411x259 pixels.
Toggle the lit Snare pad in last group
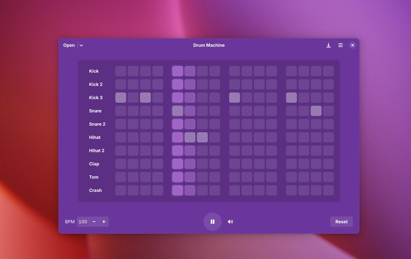tap(316, 111)
